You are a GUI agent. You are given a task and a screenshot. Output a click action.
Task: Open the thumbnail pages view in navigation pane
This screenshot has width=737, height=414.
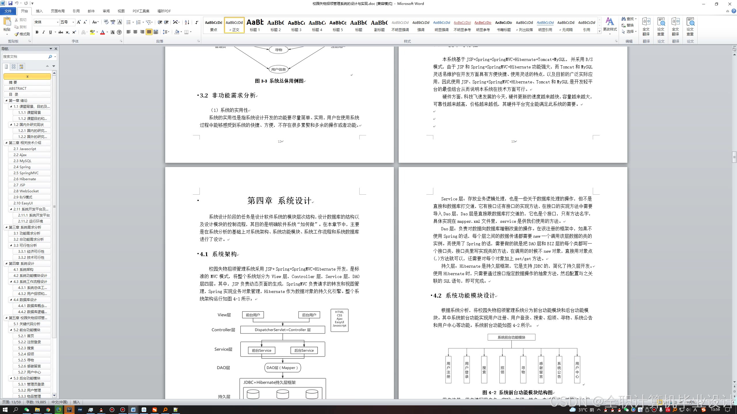(14, 66)
